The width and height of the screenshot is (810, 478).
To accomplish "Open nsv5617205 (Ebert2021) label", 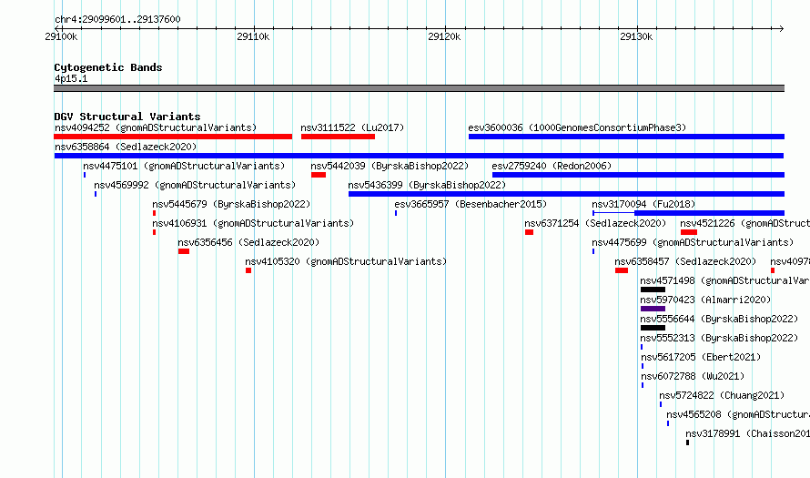I will point(701,357).
